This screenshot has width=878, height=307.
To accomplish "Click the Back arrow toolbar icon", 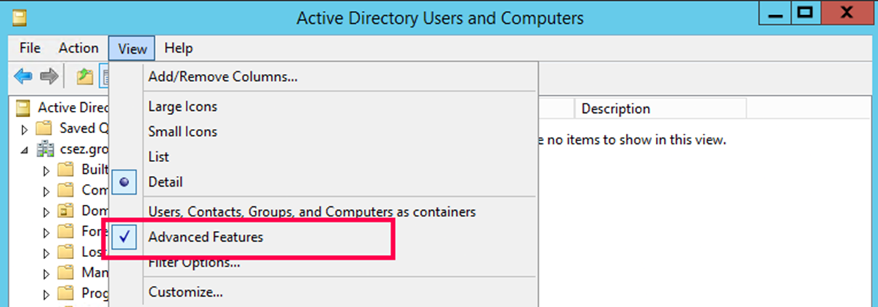I will pos(23,76).
